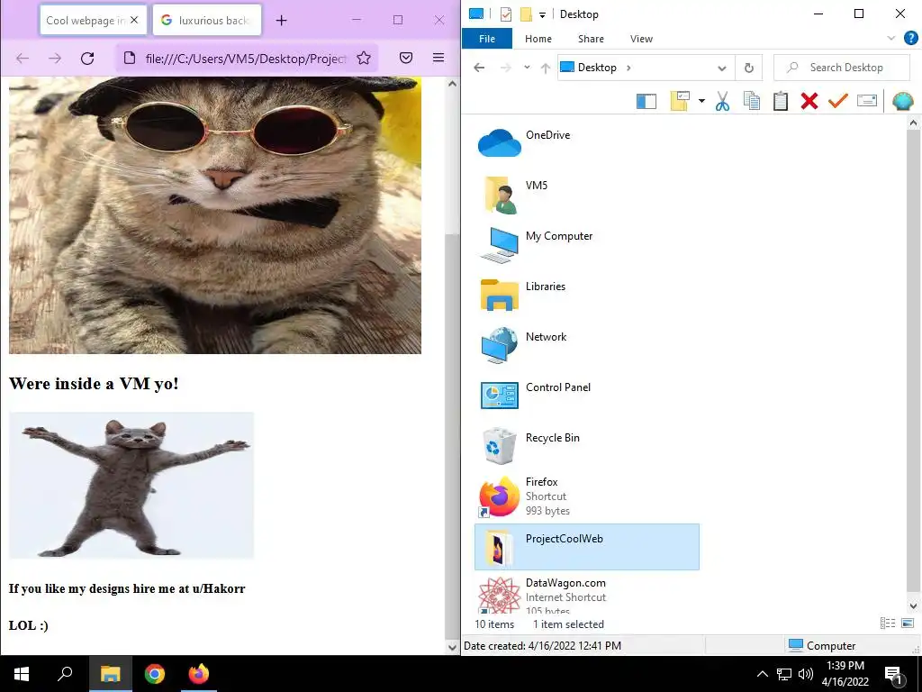Open a new Firefox tab

tap(282, 20)
